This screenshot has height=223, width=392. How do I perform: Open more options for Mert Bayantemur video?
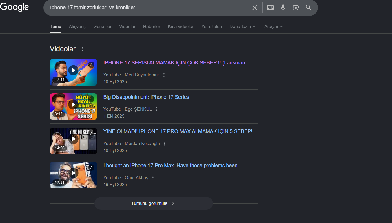(x=164, y=75)
